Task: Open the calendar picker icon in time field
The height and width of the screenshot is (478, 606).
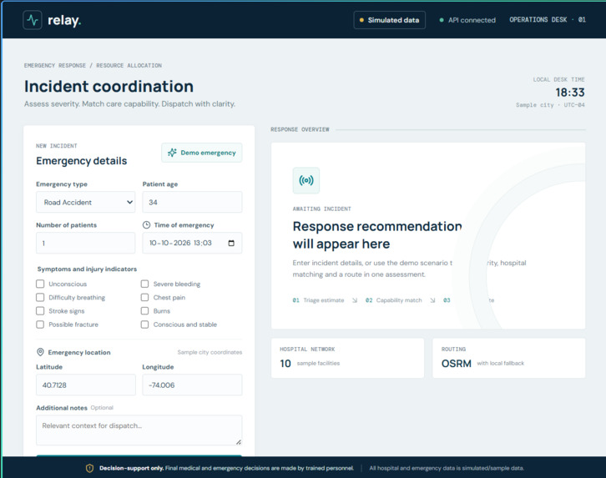Action: 231,243
